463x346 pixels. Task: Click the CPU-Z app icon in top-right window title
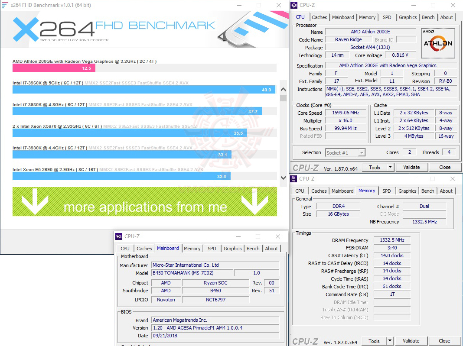point(294,5)
